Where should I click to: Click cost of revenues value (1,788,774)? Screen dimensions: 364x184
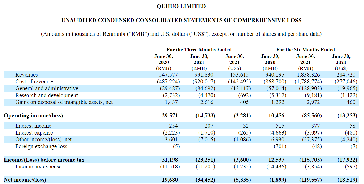[309, 82]
